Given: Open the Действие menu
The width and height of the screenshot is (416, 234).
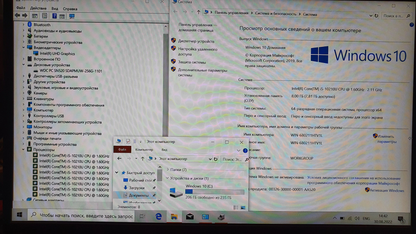Looking at the screenshot, I should point(38,8).
